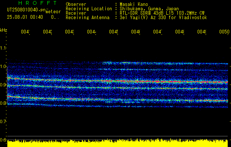231x147 pixels.
Task: Click the 0045 time marker
Action: [114, 32]
